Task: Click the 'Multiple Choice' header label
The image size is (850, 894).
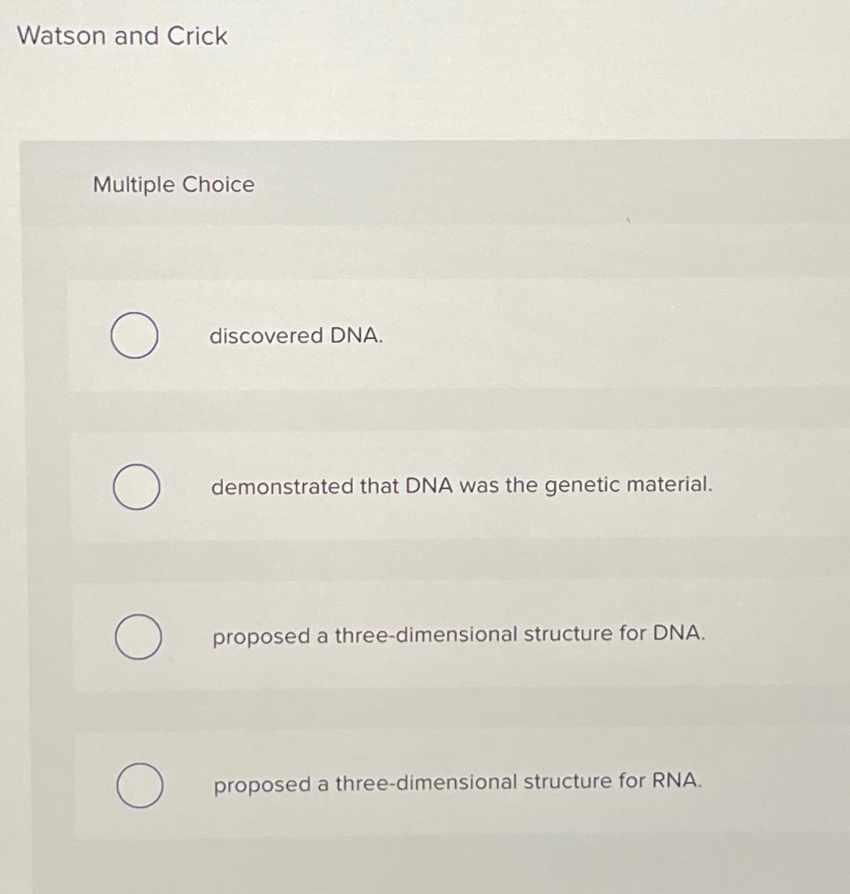Action: (172, 185)
